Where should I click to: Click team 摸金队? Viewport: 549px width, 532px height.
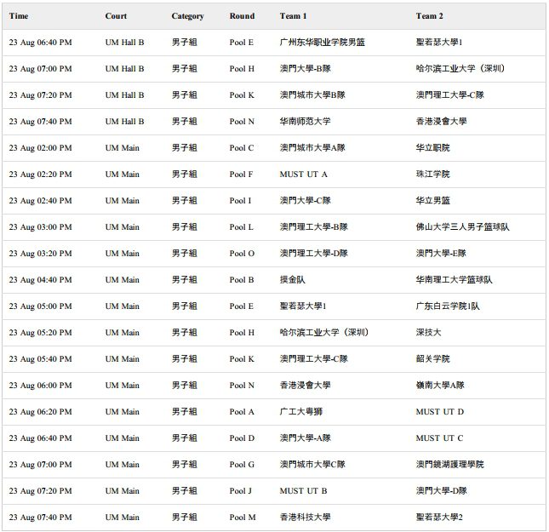coord(292,280)
